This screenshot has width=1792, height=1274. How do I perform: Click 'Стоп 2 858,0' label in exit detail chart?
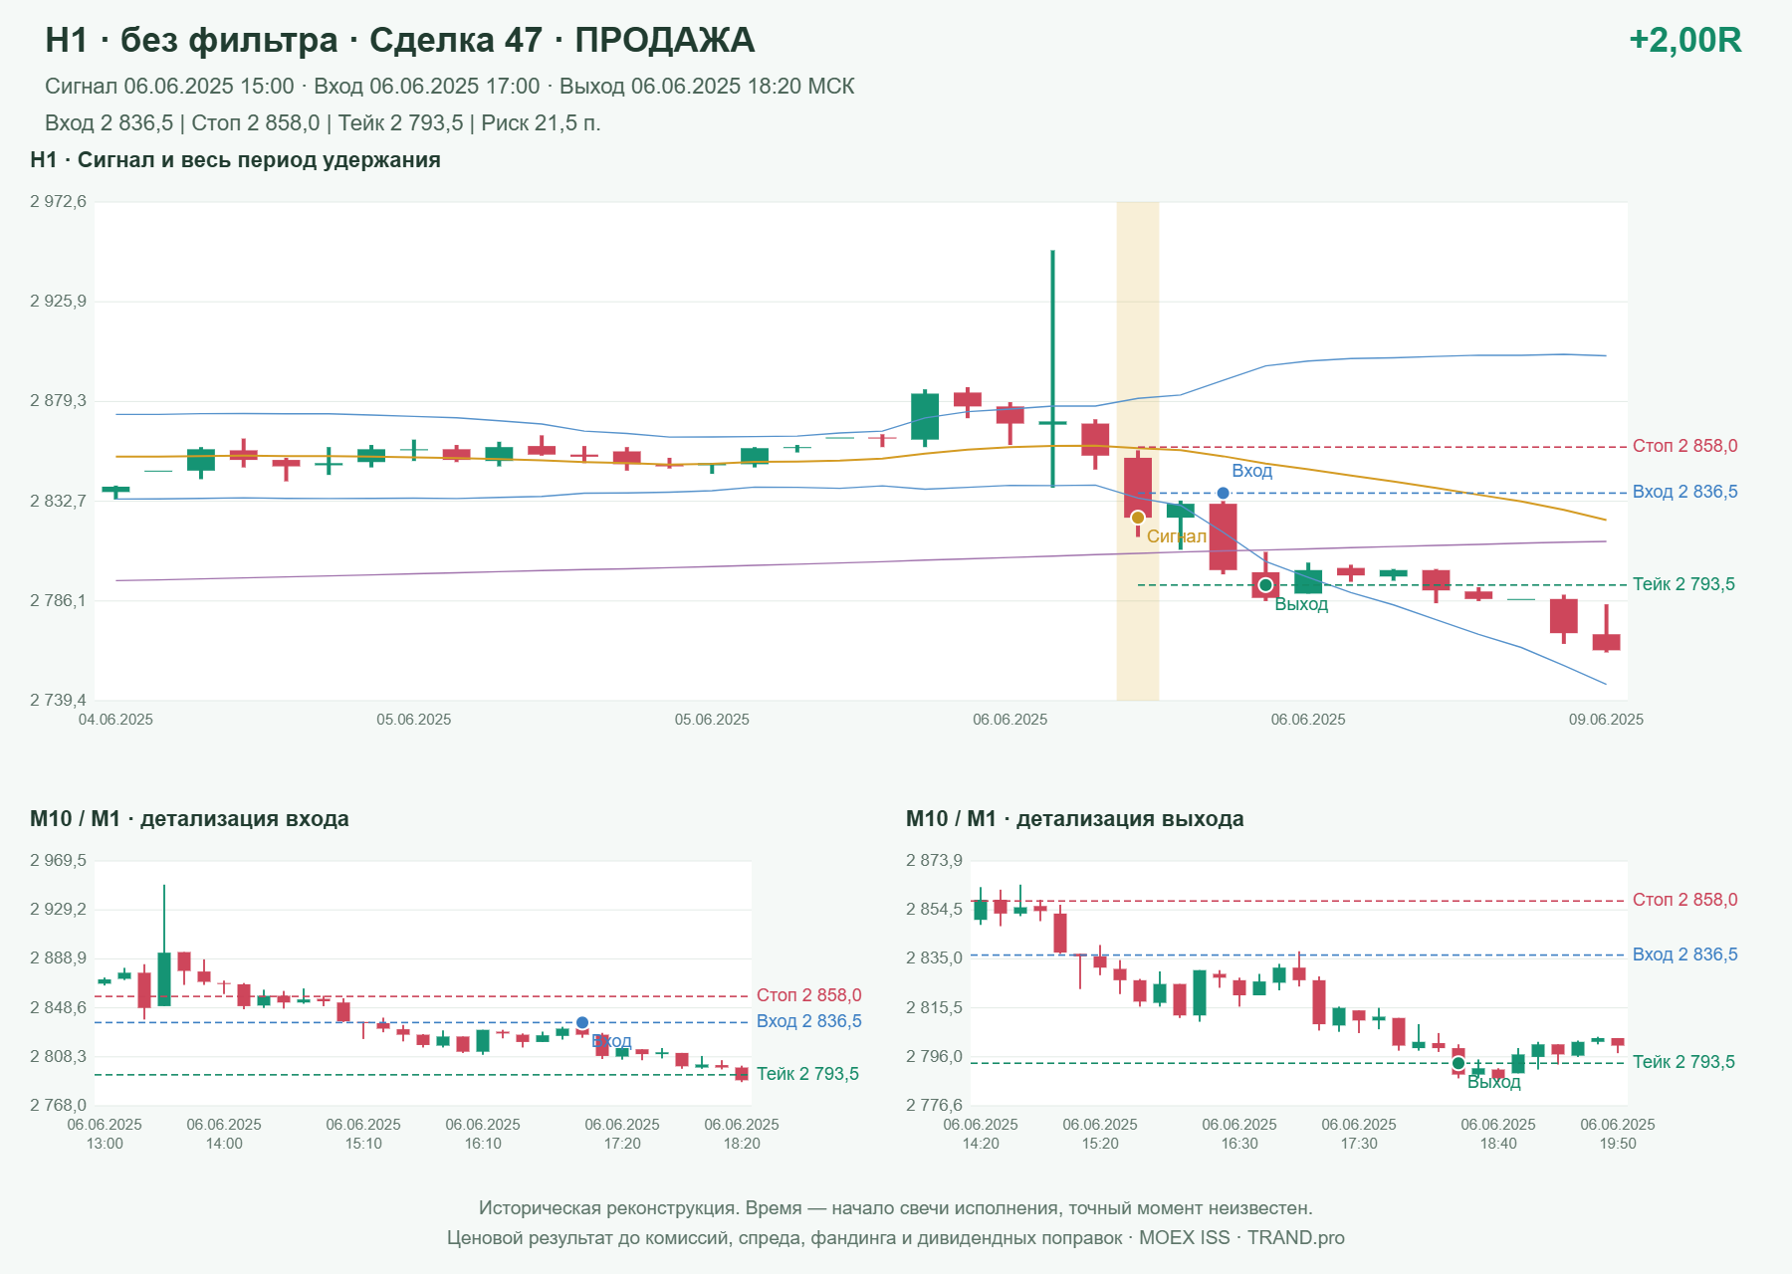[x=1684, y=900]
